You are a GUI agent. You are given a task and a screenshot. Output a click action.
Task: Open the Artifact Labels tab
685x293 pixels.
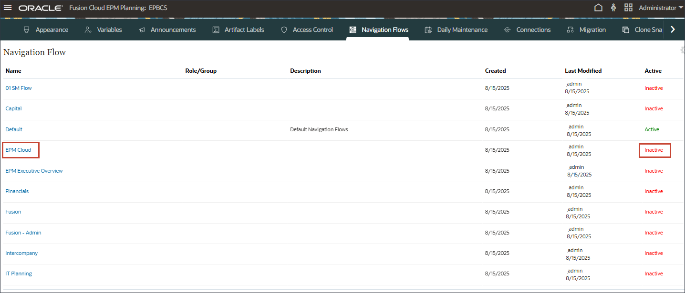(244, 29)
